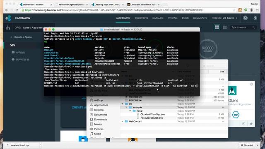Open the PRICING menu item
Image resolution: width=265 pixels, height=149 pixels.
tap(173, 18)
